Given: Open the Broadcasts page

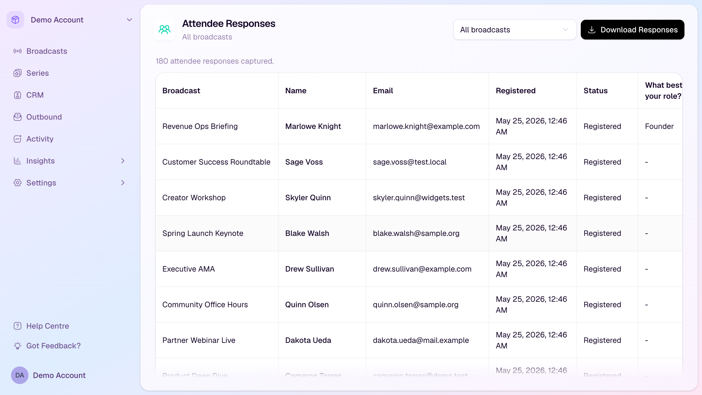Looking at the screenshot, I should 47,51.
